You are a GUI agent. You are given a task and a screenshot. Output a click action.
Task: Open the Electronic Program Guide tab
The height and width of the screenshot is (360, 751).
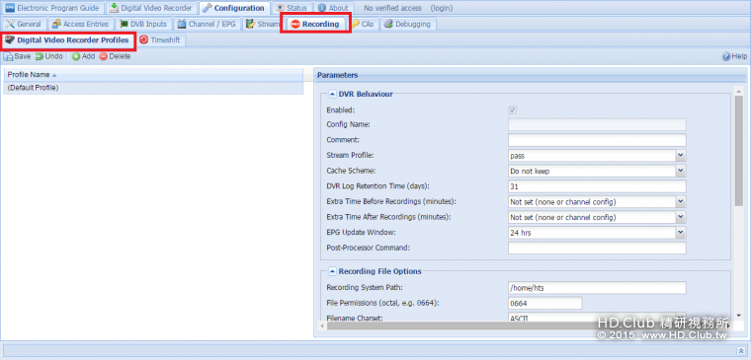coord(52,8)
